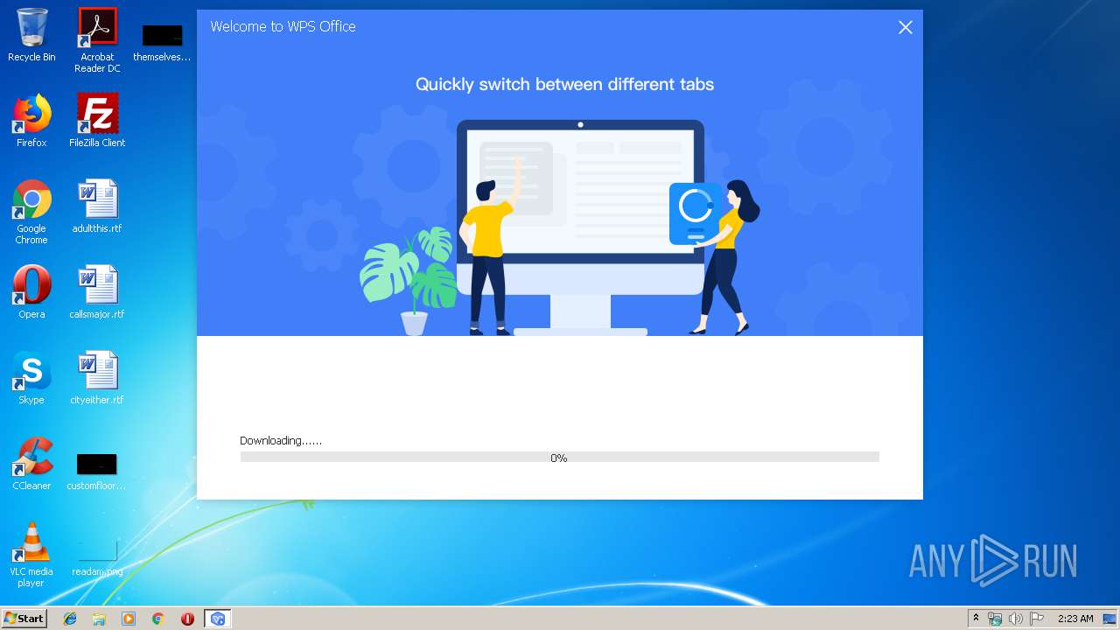Open CCleaner desktop shortcut
The height and width of the screenshot is (630, 1120).
31,464
